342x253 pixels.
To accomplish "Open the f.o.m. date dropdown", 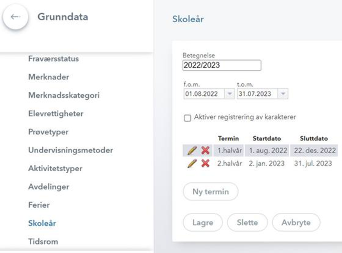I will (229, 94).
